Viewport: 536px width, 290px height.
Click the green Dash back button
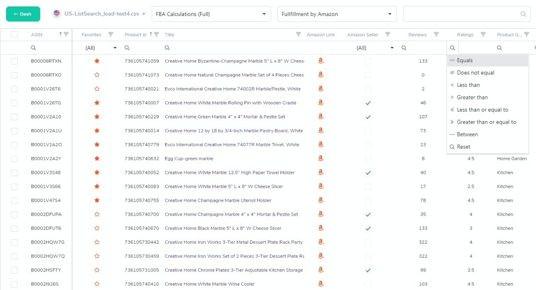coord(23,14)
